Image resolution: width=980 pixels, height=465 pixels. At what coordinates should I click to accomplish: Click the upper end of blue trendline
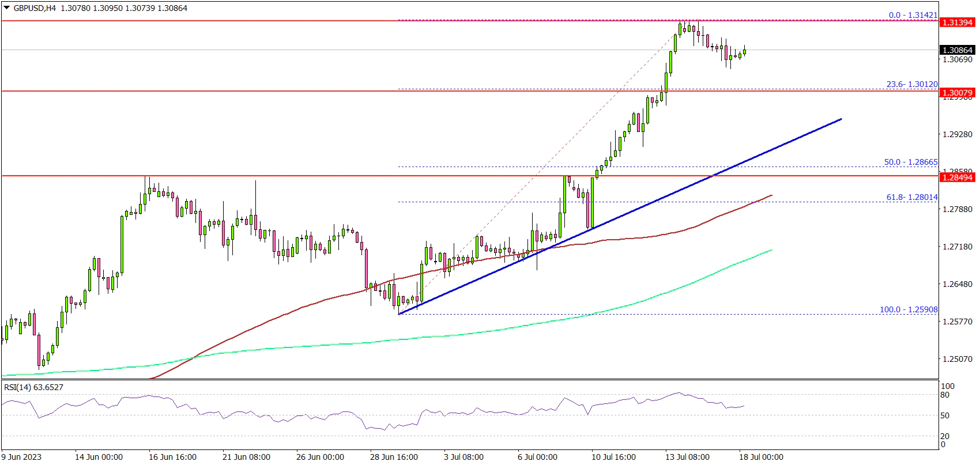tap(841, 119)
